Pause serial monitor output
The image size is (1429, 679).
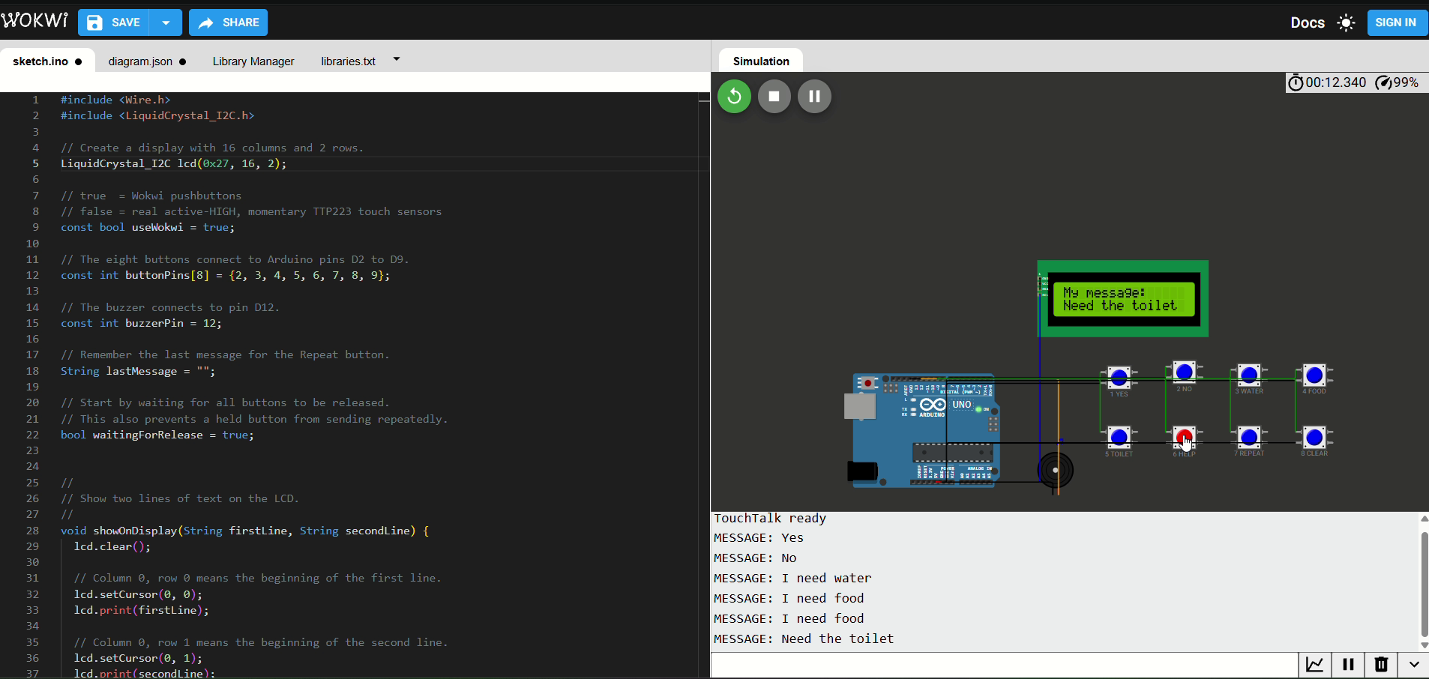pos(1348,665)
